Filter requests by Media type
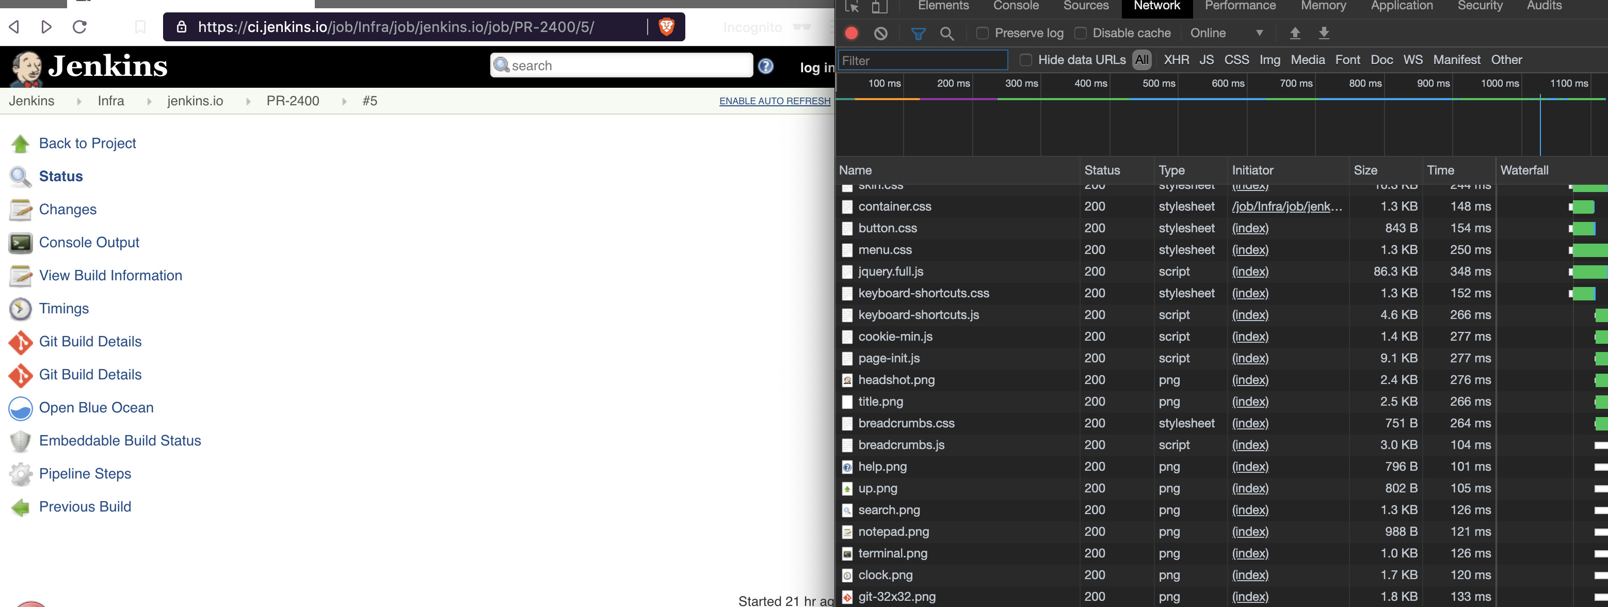 (1307, 60)
